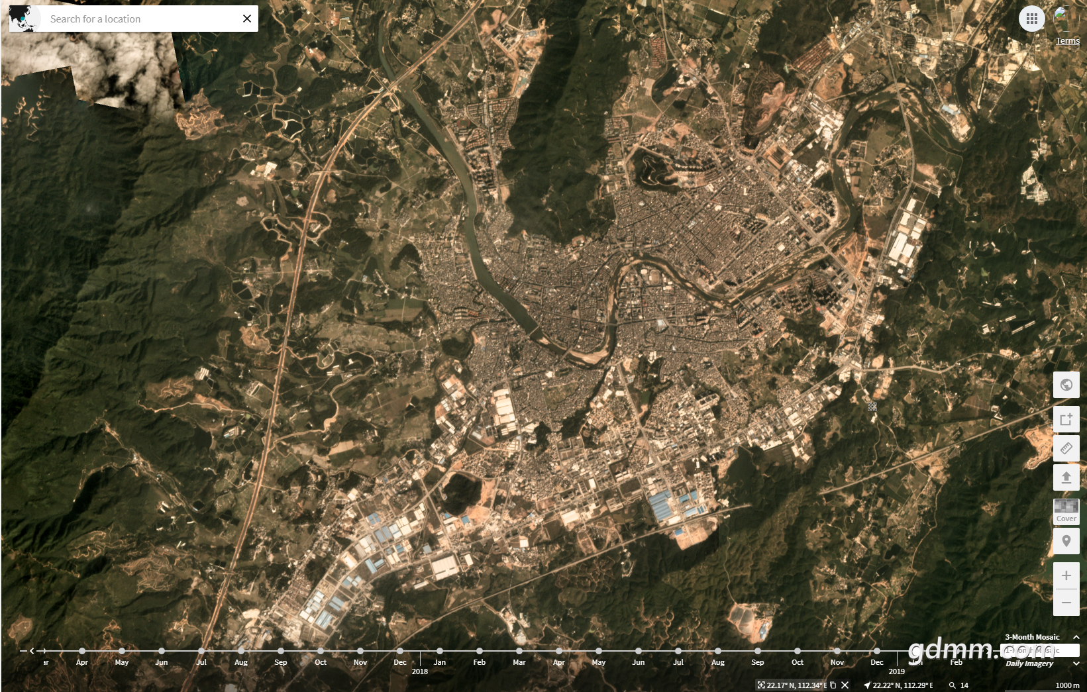Select the 3-Month Mosaic option
This screenshot has height=692, width=1087.
(x=1031, y=637)
